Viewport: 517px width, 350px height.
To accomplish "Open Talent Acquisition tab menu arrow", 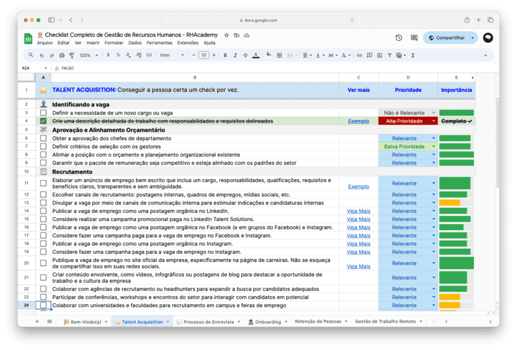I will (x=168, y=322).
